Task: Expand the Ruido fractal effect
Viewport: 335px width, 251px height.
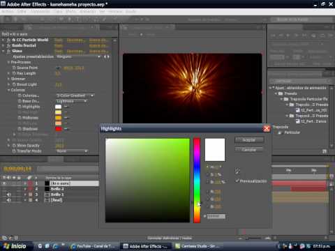Action: (3, 45)
